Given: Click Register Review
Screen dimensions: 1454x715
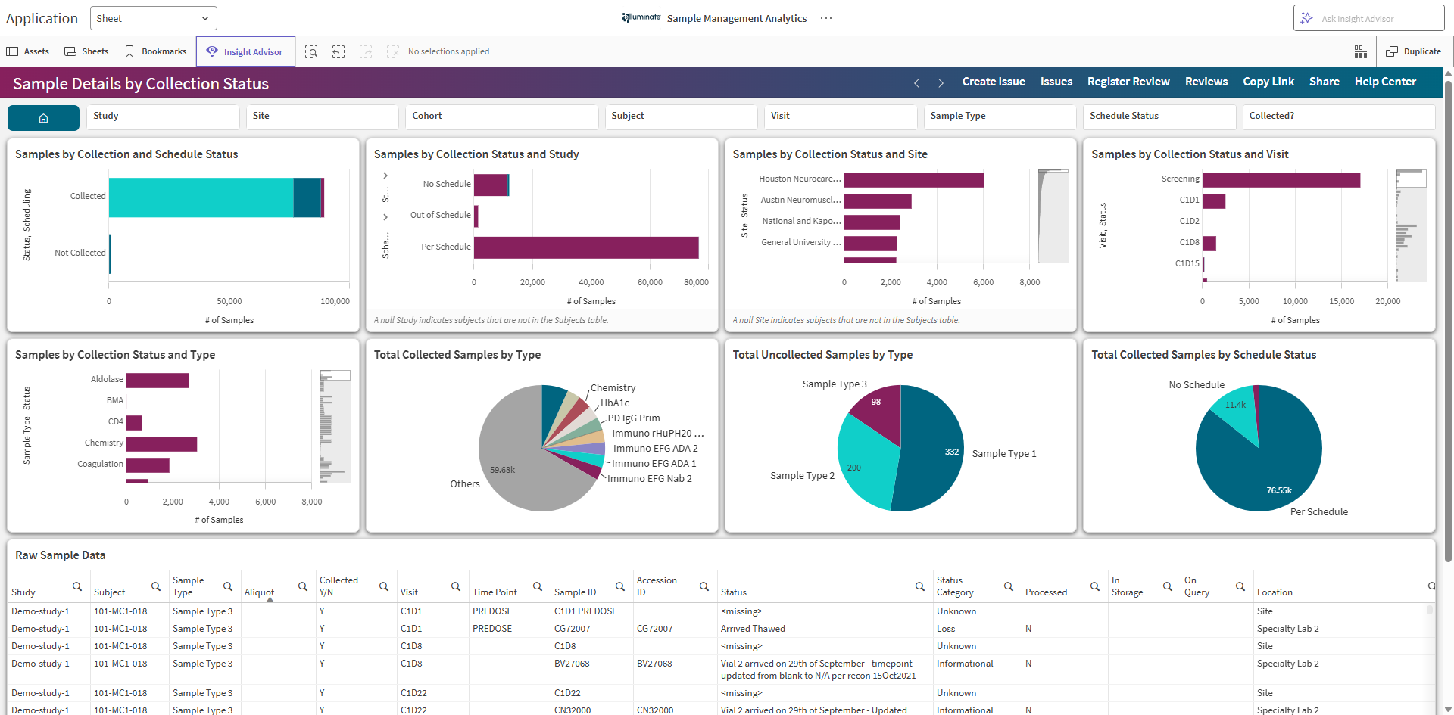Looking at the screenshot, I should [1128, 82].
